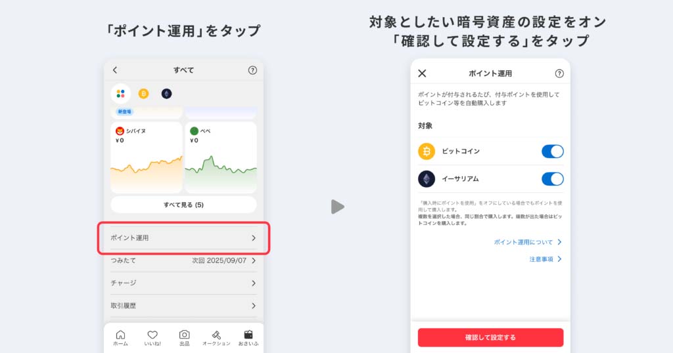The image size is (673, 353).
Task: Open help icon on すべて screen
Action: (x=252, y=70)
